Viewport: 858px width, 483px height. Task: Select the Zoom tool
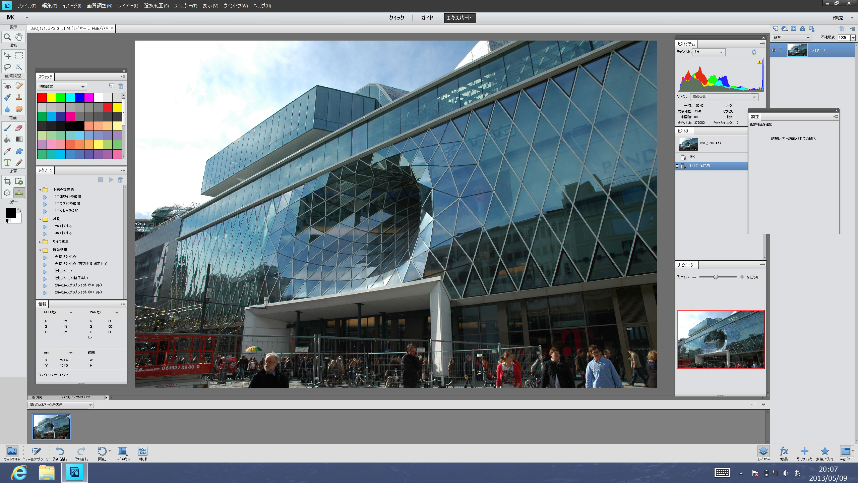(x=7, y=37)
